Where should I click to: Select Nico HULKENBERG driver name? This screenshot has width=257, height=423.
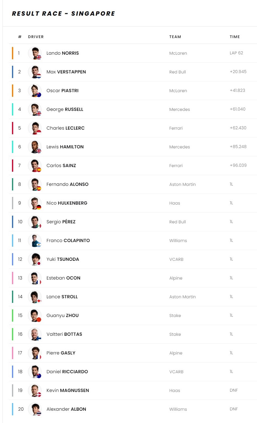[x=67, y=203]
